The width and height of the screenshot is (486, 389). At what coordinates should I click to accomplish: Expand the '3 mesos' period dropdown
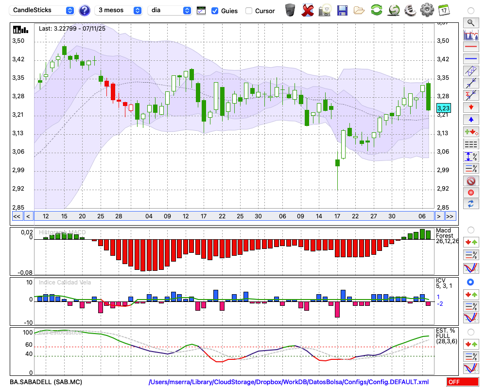tap(118, 10)
